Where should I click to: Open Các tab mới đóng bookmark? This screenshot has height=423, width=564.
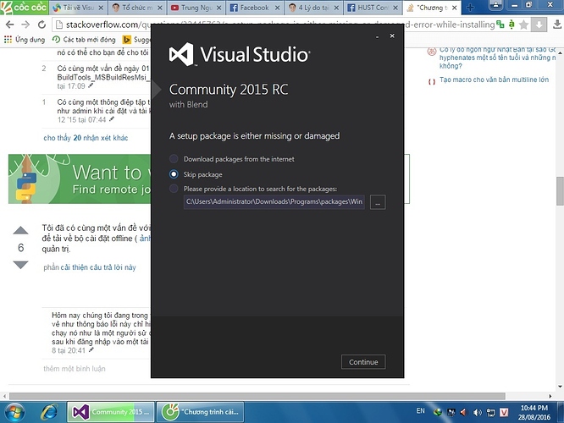coord(84,39)
